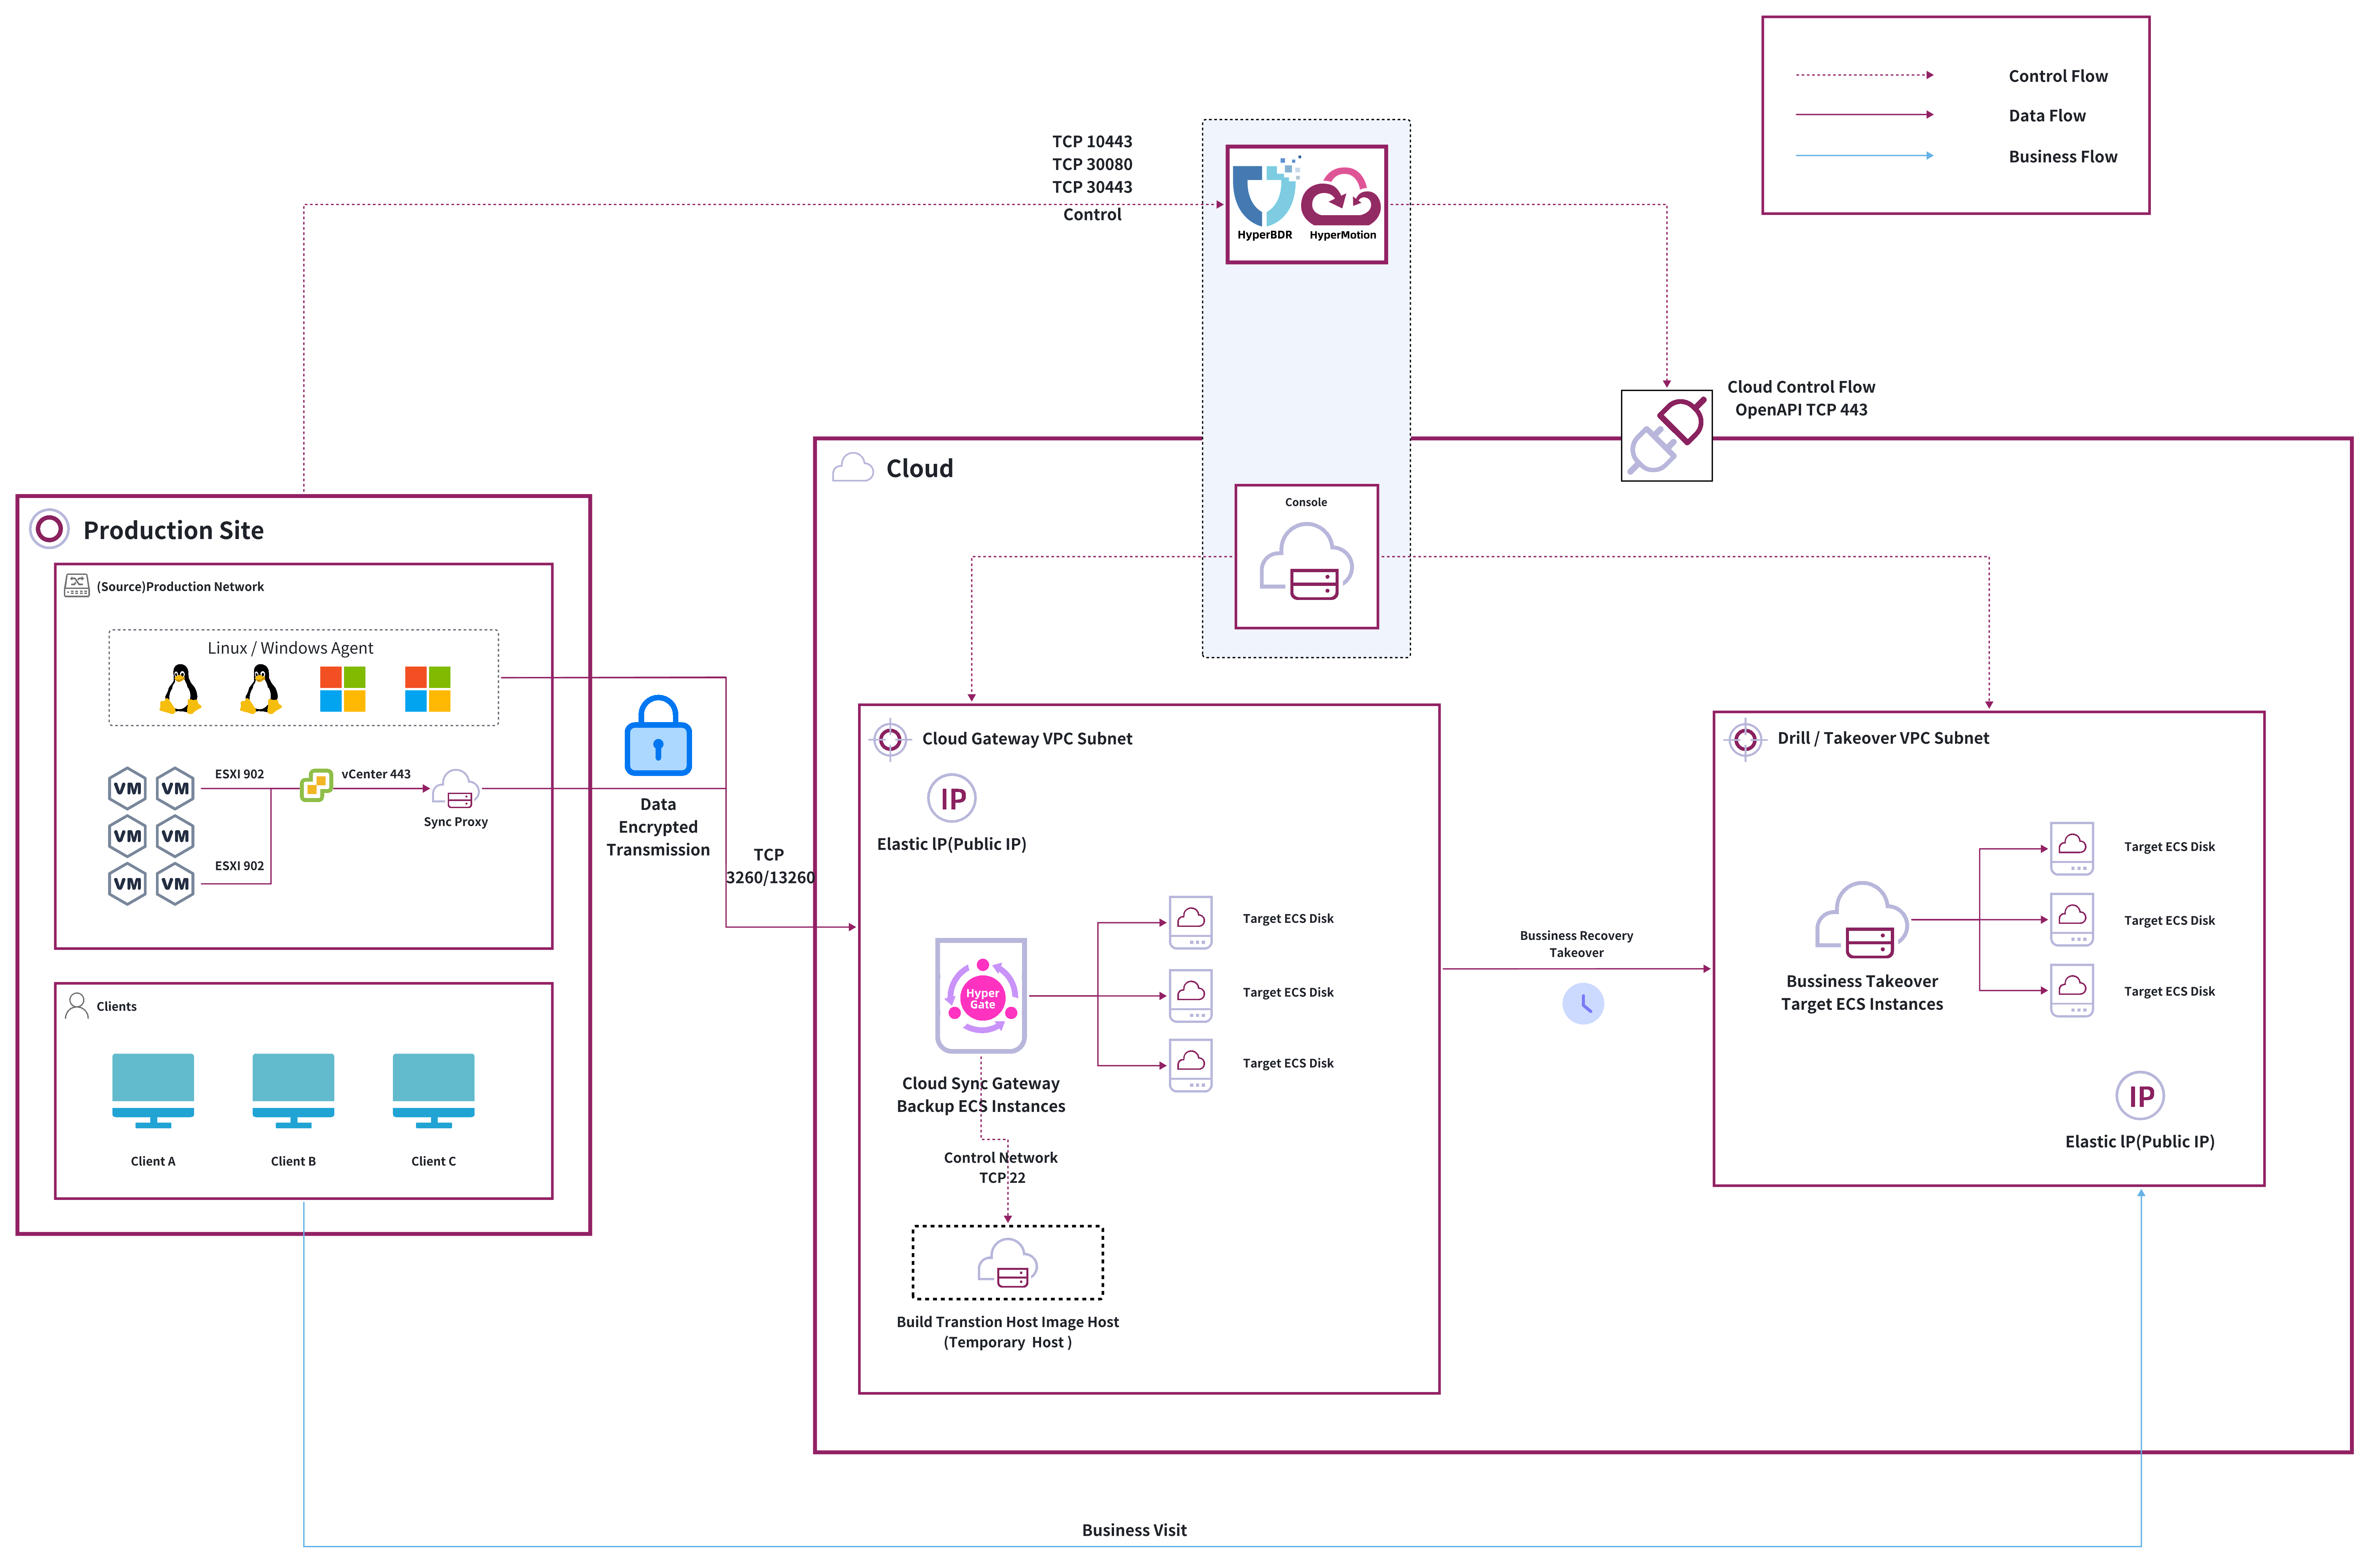The width and height of the screenshot is (2370, 1568).
Task: Click 'Cloud Sync Gateway Backup ECS Instances' label
Action: (x=981, y=1095)
